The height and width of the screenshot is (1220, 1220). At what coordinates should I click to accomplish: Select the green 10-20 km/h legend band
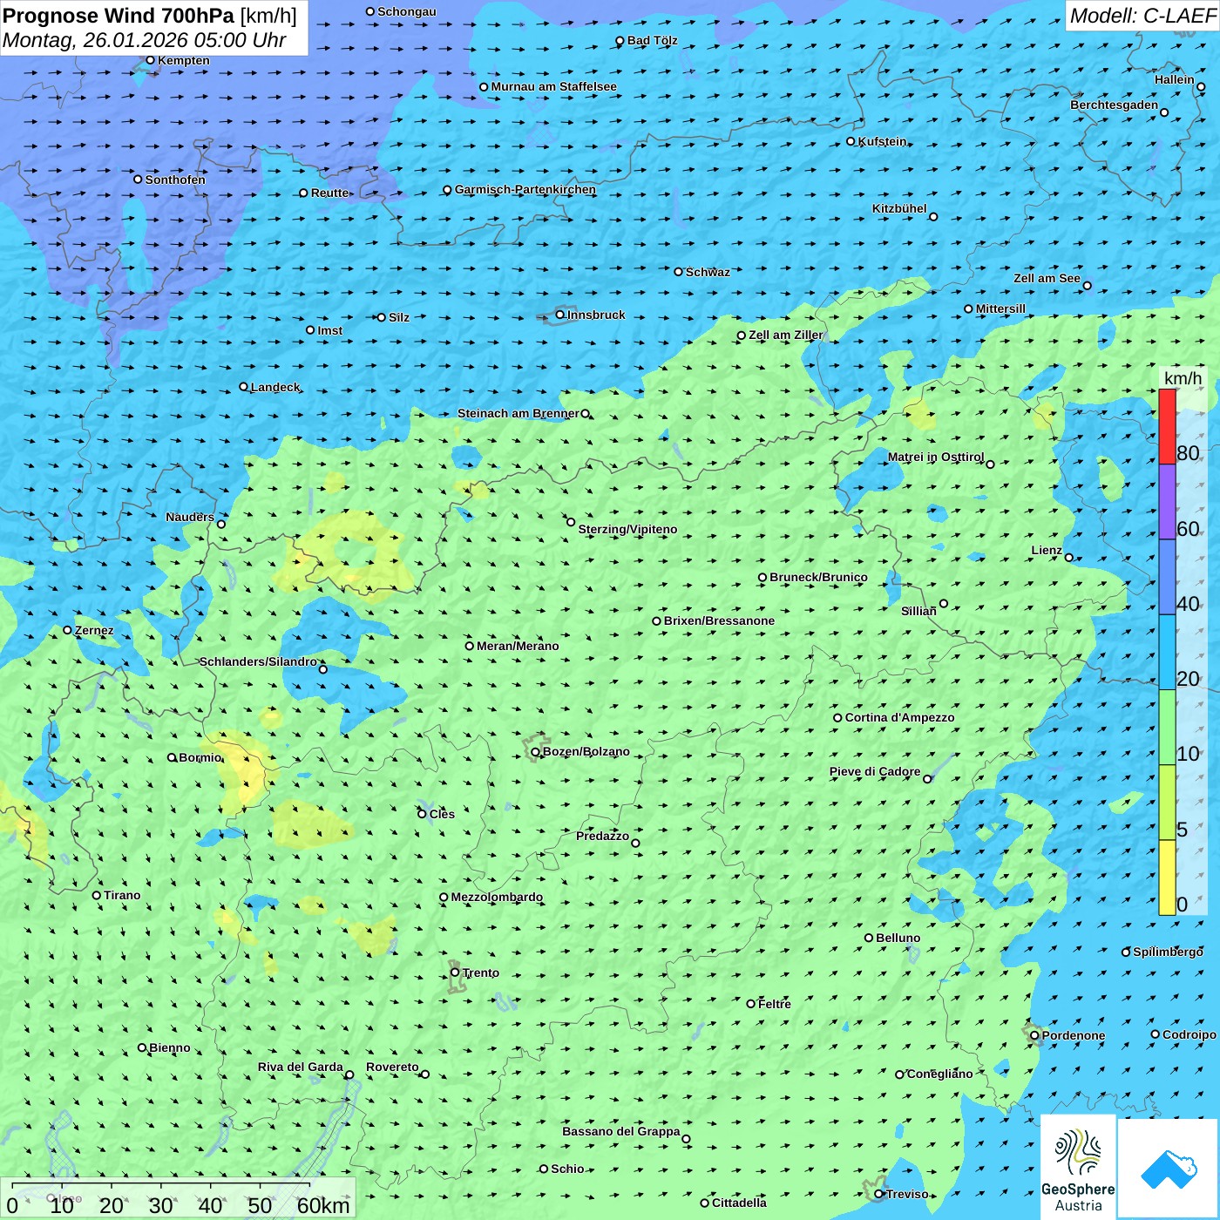1167,727
